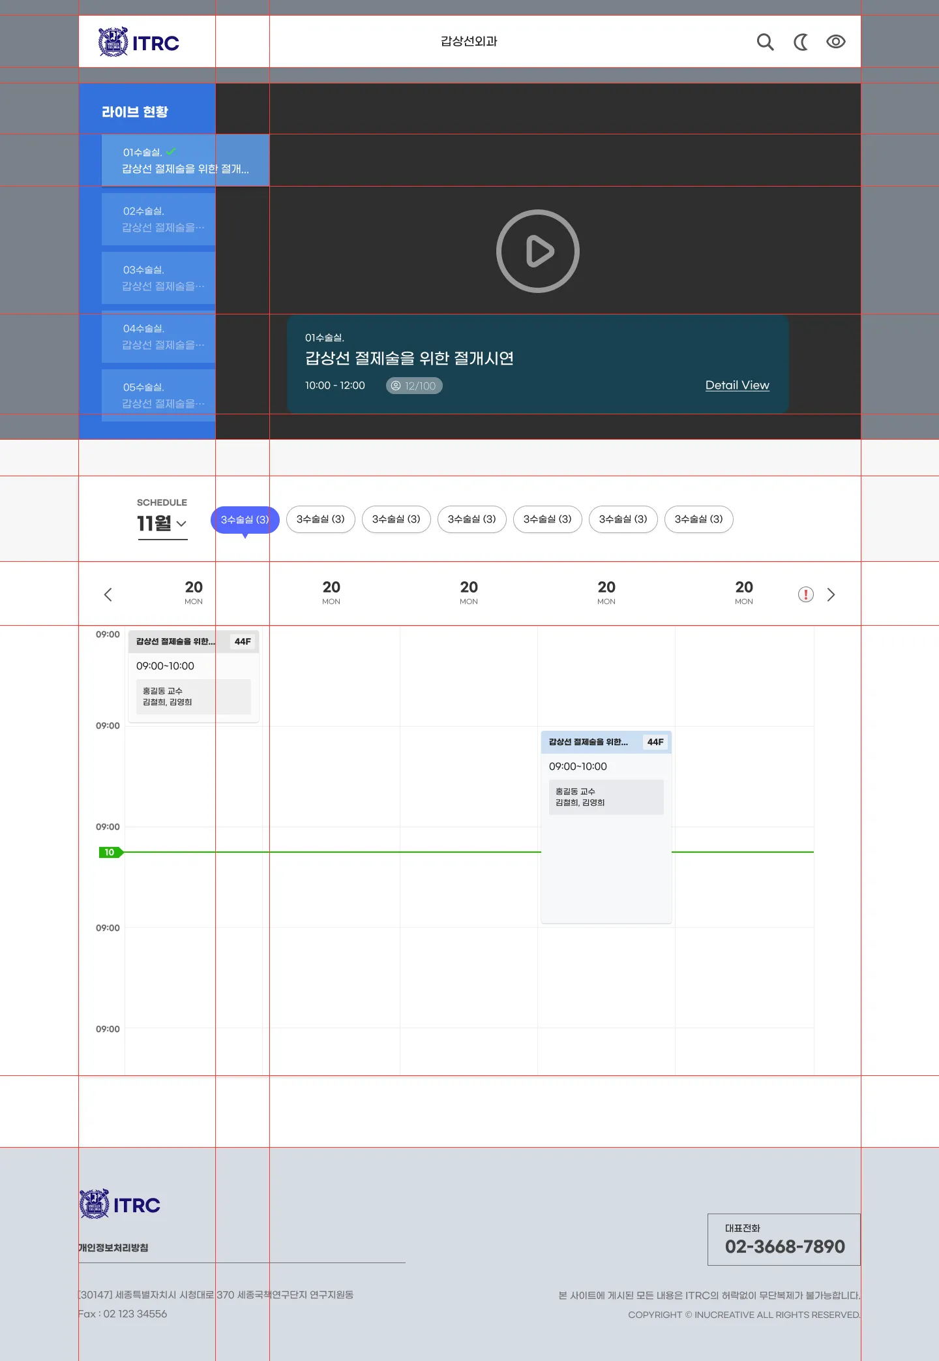Click the SCHEDULE label
Screen dimensions: 939x1361
[162, 502]
